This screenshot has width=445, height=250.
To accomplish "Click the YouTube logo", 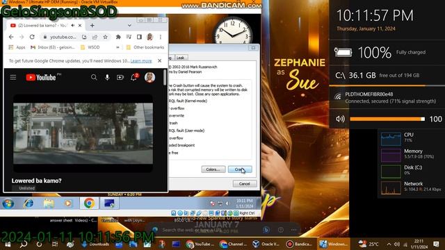I will click(x=41, y=77).
